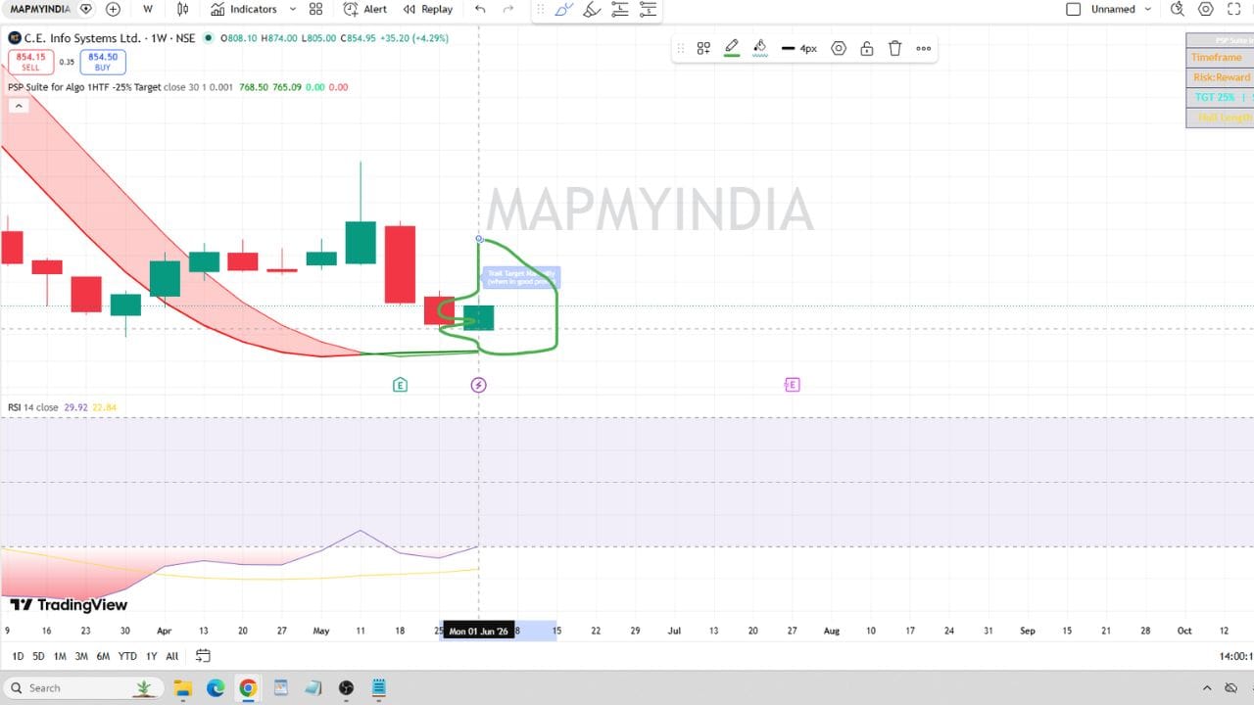Click the TradingView logo

[69, 605]
